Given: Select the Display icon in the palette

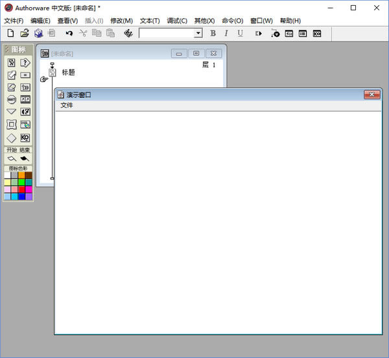Looking at the screenshot, I should click(12, 63).
